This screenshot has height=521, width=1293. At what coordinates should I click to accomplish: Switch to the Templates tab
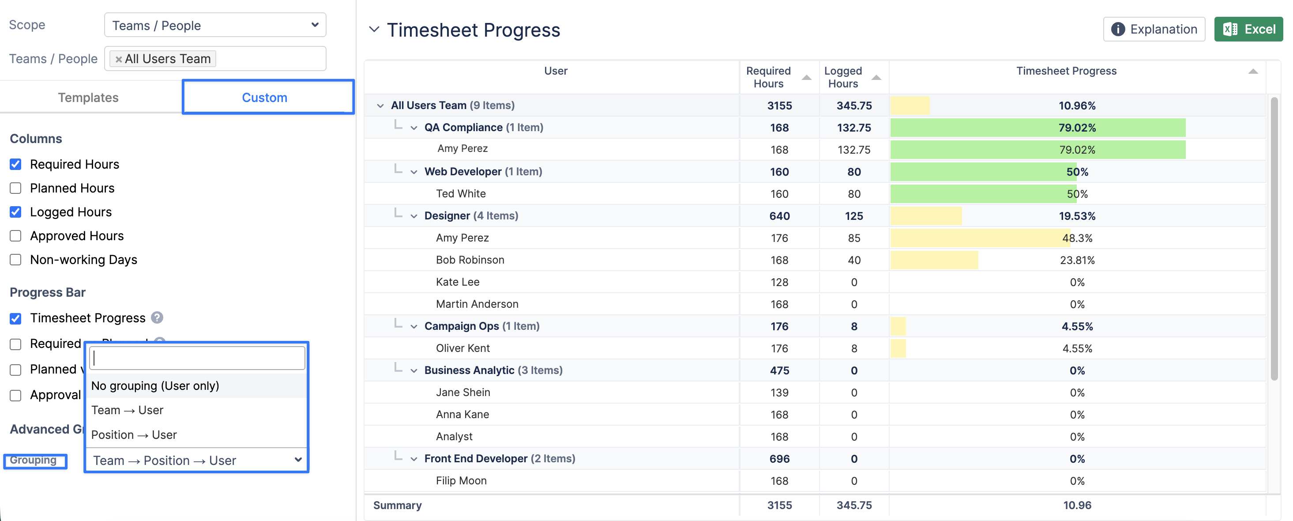[88, 98]
